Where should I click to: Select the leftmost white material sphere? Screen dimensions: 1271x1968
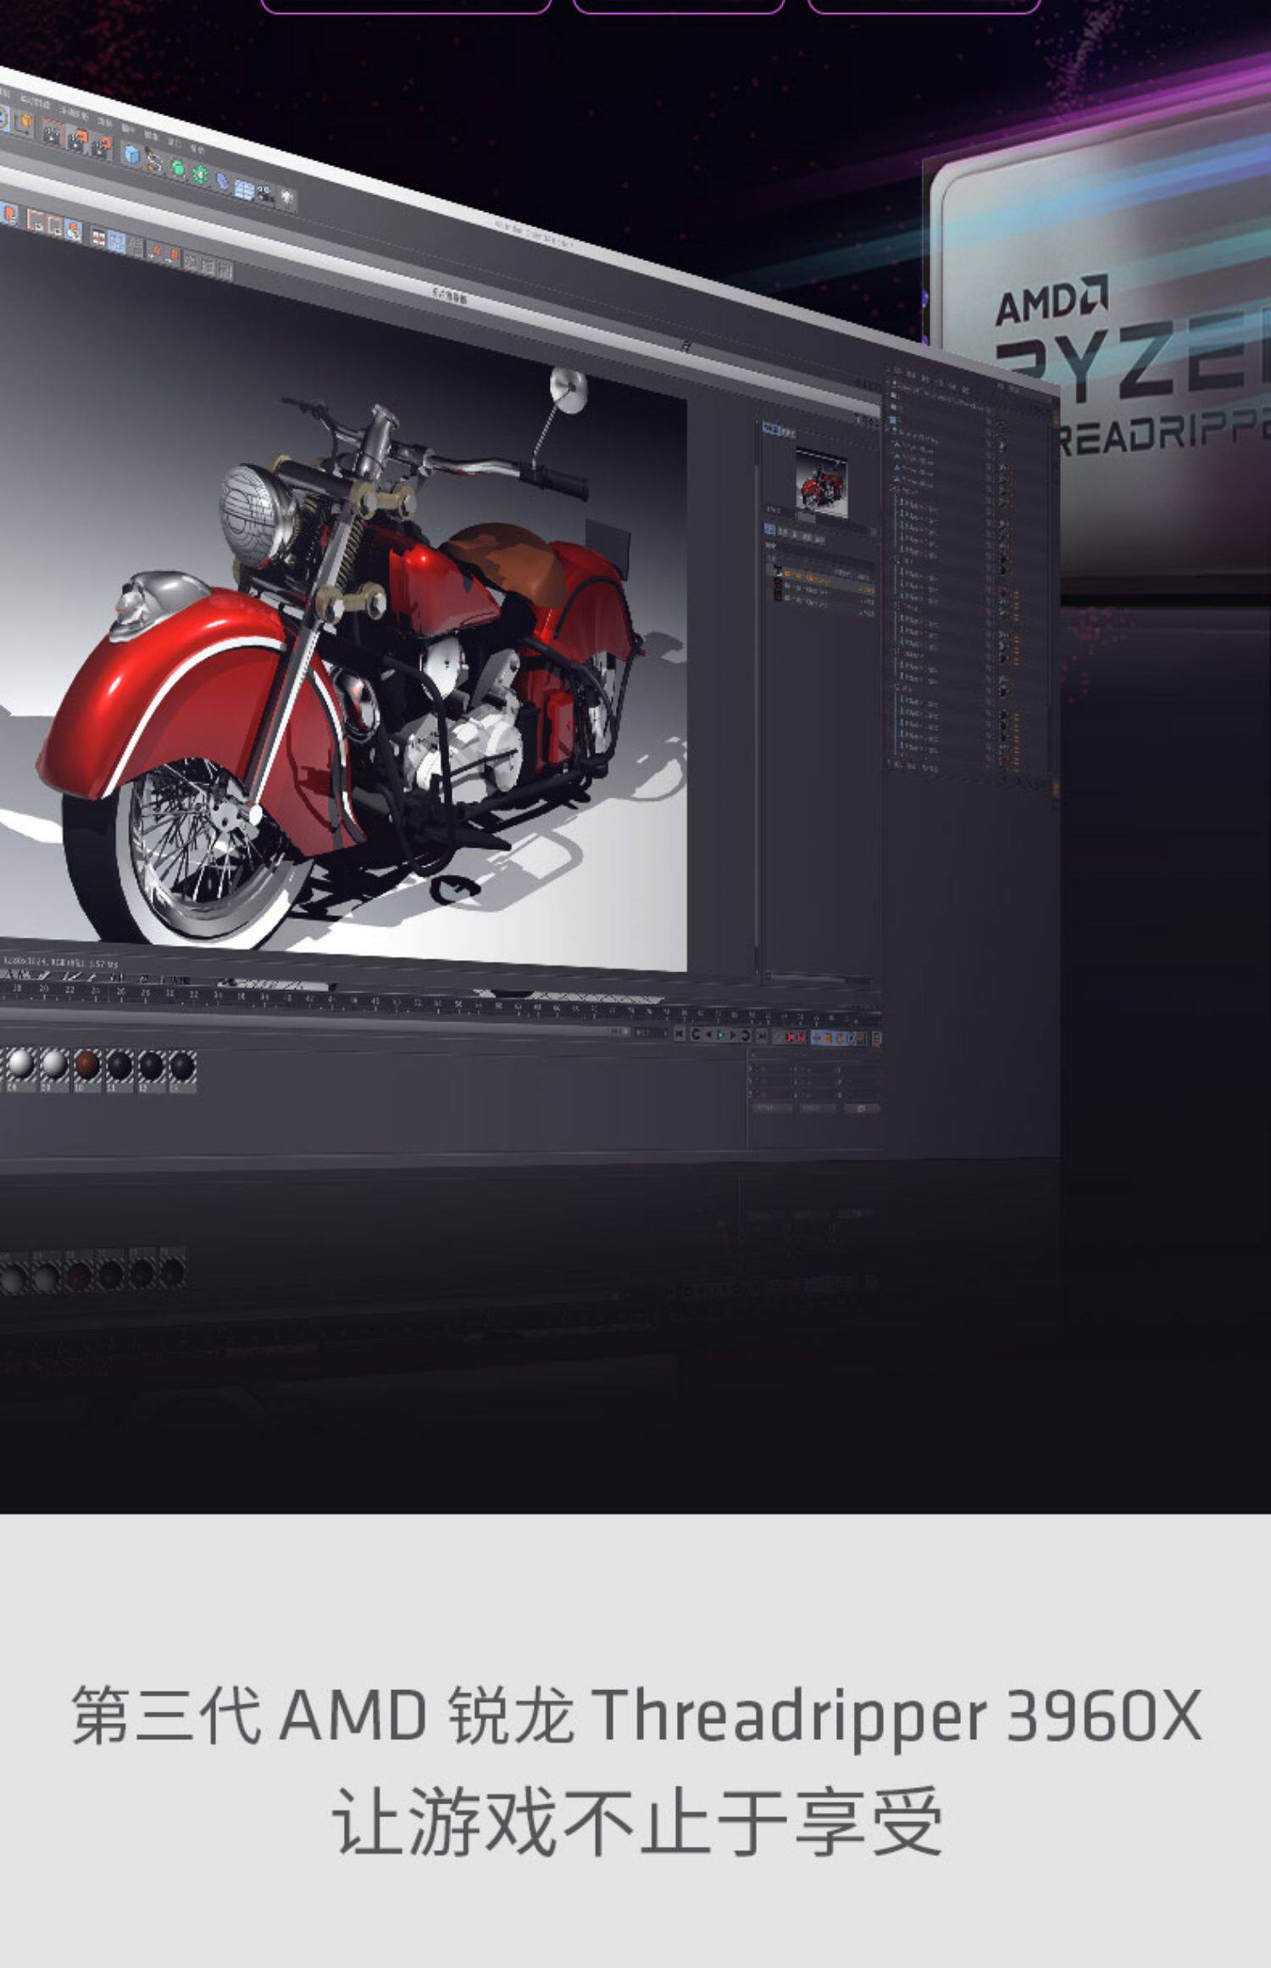pyautogui.click(x=21, y=1063)
